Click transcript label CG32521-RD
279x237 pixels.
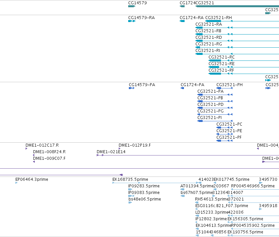pos(209,37)
